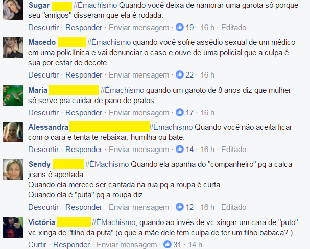
Task: Click the like thumb icon showing 12
Action: pyautogui.click(x=180, y=207)
